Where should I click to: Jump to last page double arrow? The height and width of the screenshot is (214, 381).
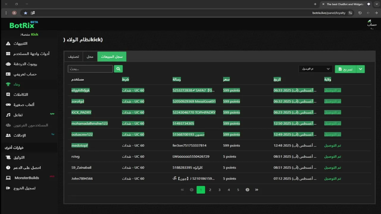coord(257,190)
